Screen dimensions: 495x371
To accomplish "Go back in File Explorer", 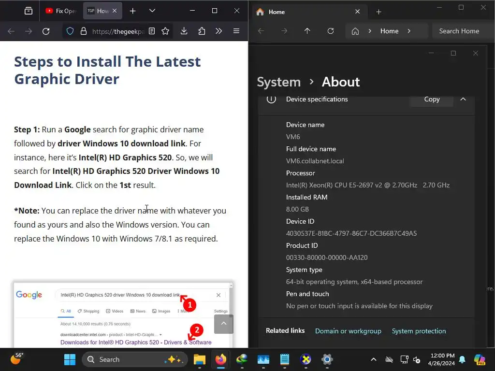I will tap(261, 31).
